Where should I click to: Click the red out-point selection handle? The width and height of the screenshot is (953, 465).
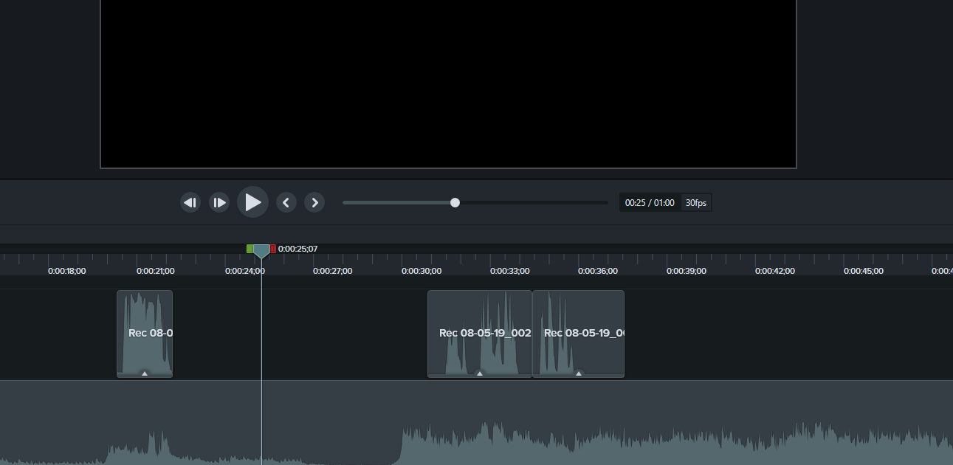272,249
